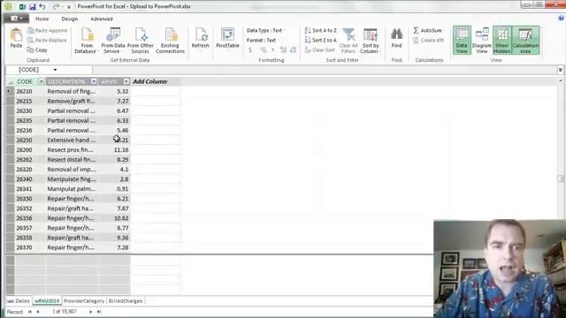Open the PowerPivot file menu button
The width and height of the screenshot is (566, 318).
coord(16,19)
